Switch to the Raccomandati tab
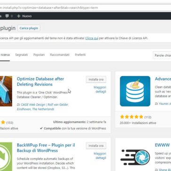Viewport: 171px width, 171px height. (60, 55)
